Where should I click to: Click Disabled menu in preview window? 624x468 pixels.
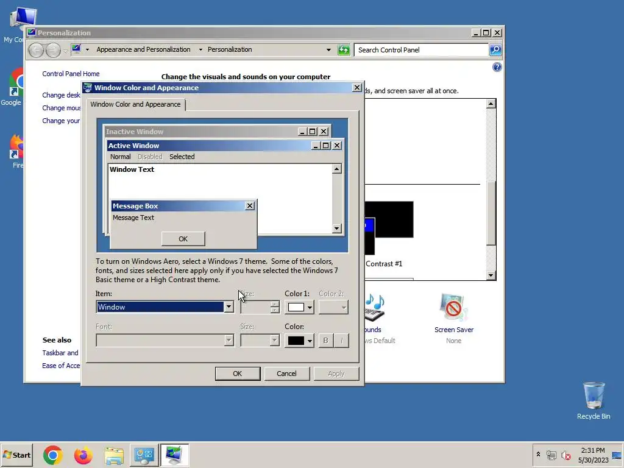tap(150, 157)
